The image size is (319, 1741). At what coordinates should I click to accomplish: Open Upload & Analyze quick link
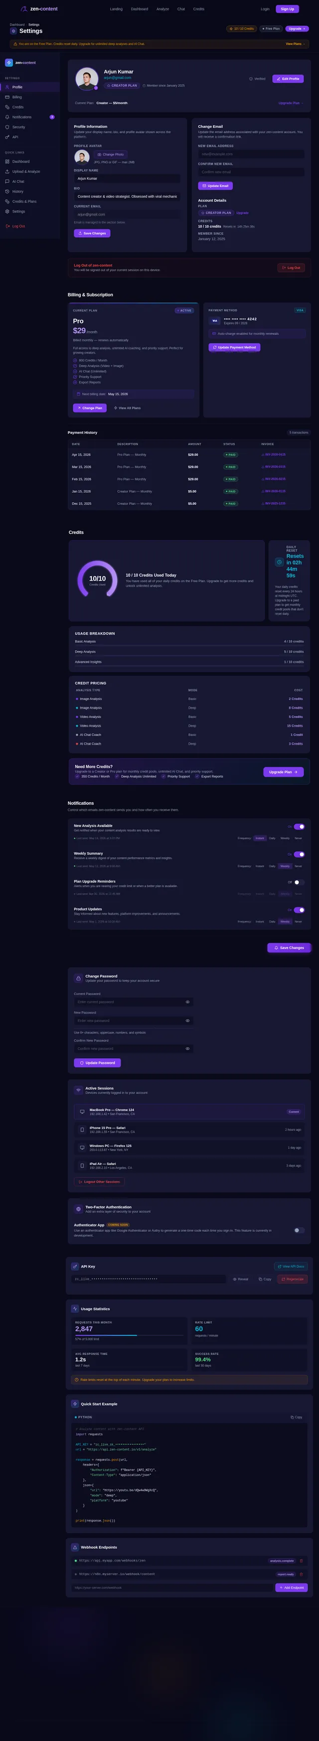pyautogui.click(x=25, y=172)
